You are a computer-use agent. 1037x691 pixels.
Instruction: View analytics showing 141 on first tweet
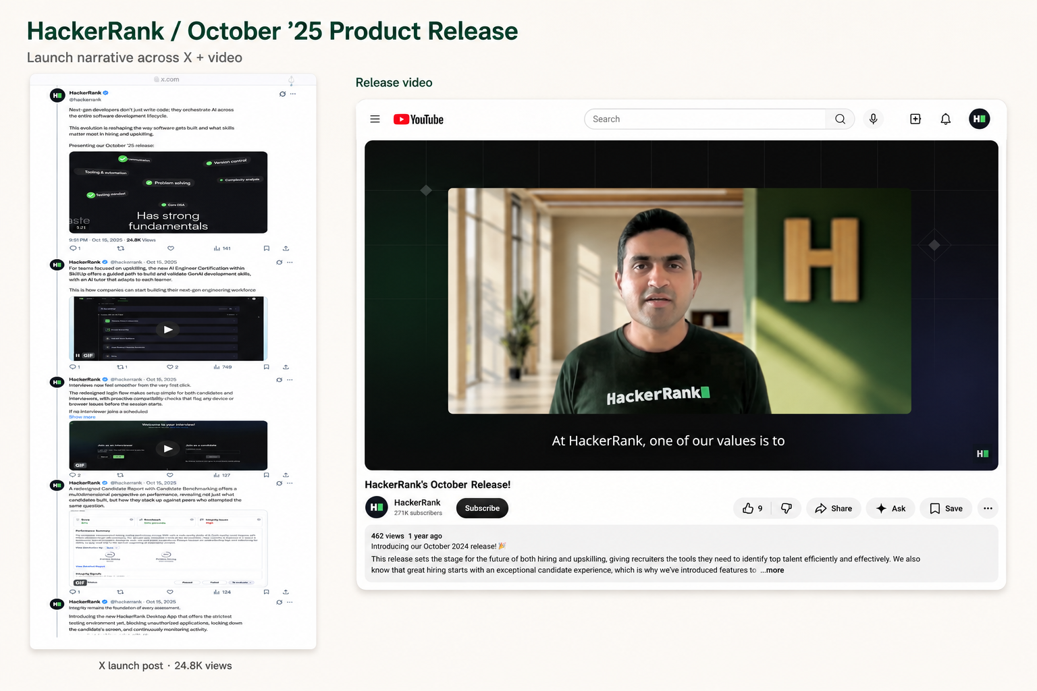[222, 248]
